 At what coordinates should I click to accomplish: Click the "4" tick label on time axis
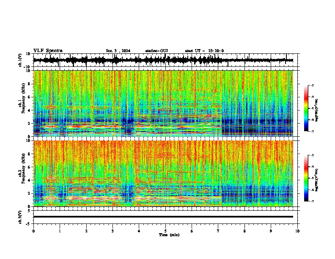[139, 231]
